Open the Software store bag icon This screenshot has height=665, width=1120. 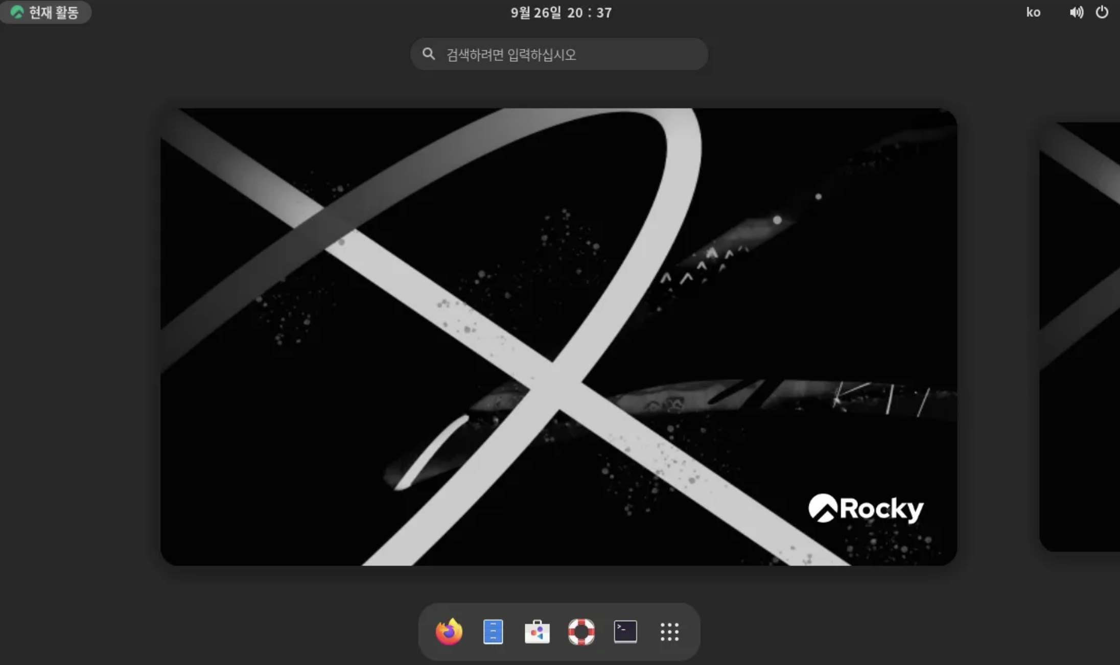(537, 632)
